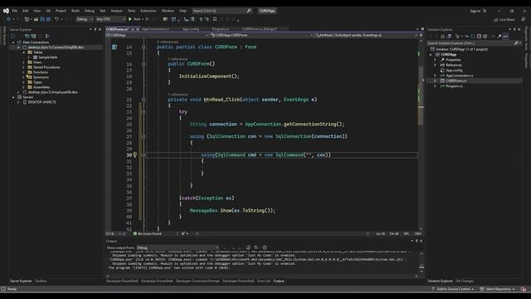This screenshot has width=531, height=299.
Task: Open the CURDApp.CURDForm type navigation dropdown
Action: tap(261, 35)
